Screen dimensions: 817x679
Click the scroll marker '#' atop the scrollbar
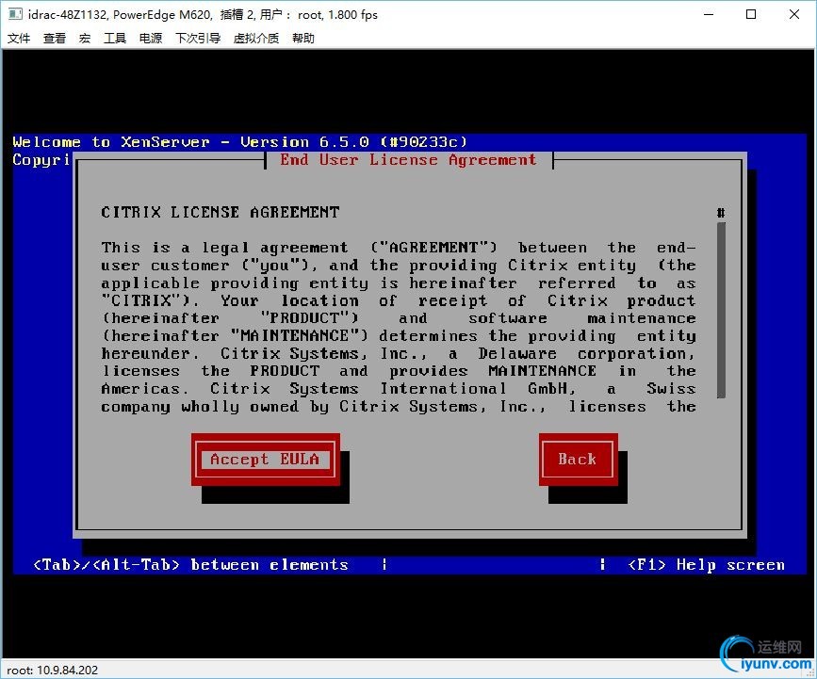pyautogui.click(x=721, y=213)
